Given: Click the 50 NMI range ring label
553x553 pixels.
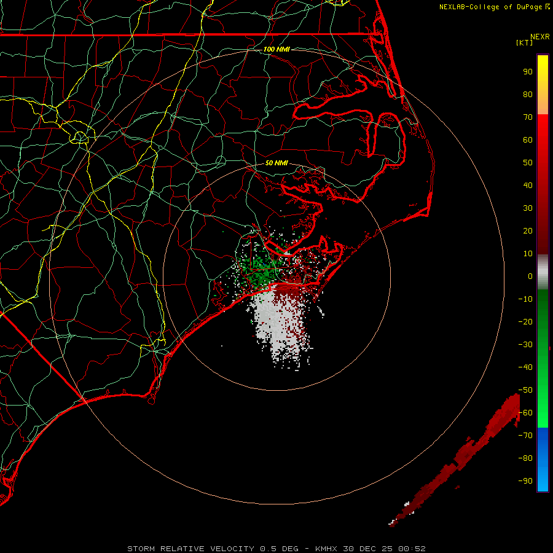Looking at the screenshot, I should pyautogui.click(x=276, y=163).
